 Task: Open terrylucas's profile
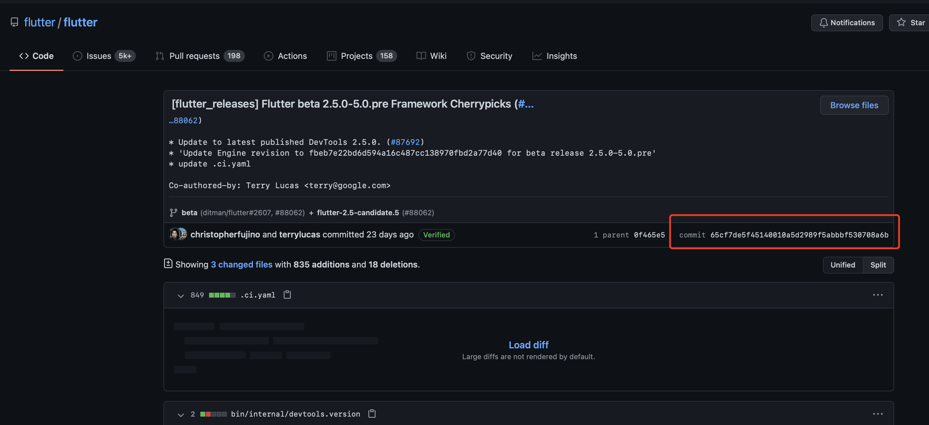[x=299, y=234]
